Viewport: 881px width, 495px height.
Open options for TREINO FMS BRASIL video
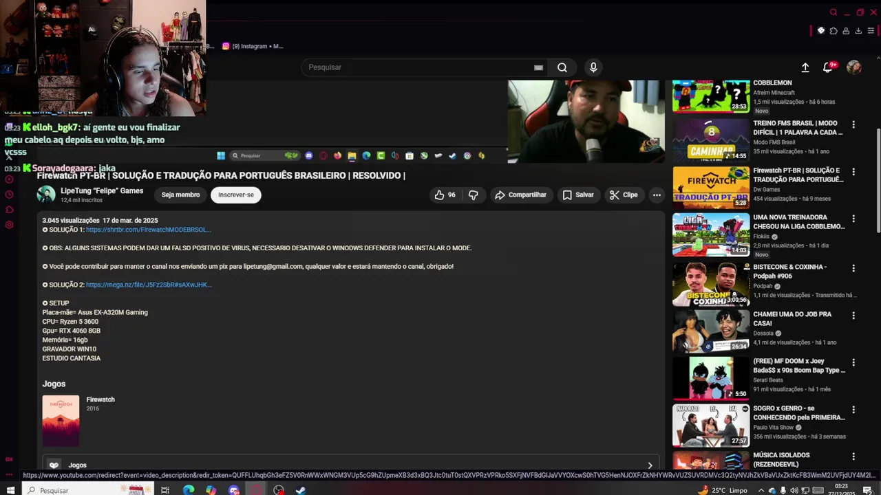point(853,125)
